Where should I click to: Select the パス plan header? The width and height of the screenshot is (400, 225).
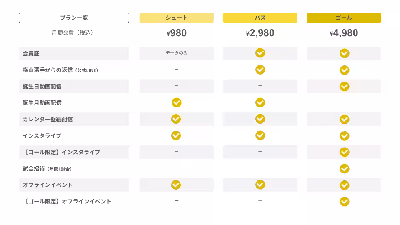pyautogui.click(x=260, y=17)
